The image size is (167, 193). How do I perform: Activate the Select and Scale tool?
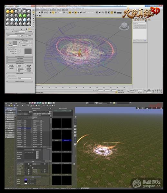tap(56, 13)
